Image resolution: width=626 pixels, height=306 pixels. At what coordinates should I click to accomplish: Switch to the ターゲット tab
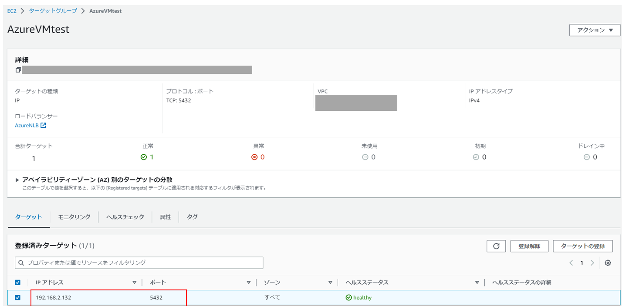(29, 217)
